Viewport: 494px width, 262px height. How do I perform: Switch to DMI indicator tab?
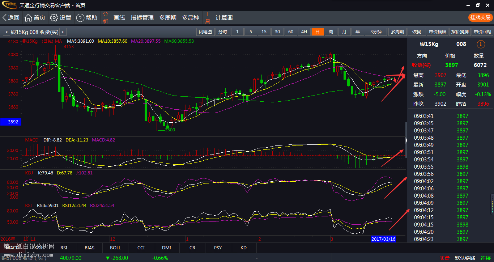167,248
